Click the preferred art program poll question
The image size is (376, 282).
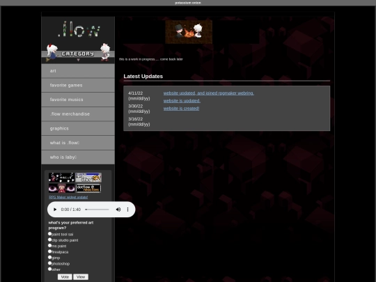(71, 225)
